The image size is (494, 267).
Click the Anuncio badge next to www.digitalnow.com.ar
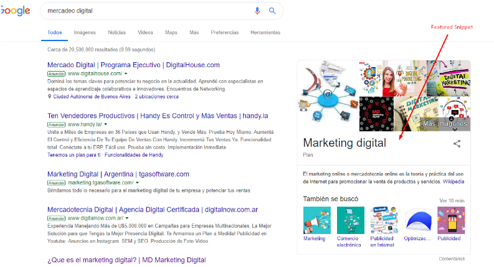point(57,218)
